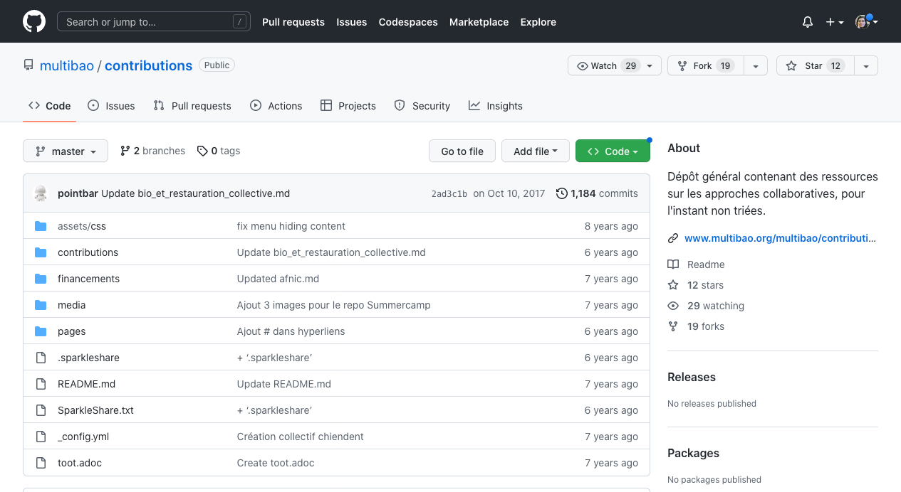The height and width of the screenshot is (492, 901).
Task: Open commit 'Création collectif chiendent'
Action: 301,437
